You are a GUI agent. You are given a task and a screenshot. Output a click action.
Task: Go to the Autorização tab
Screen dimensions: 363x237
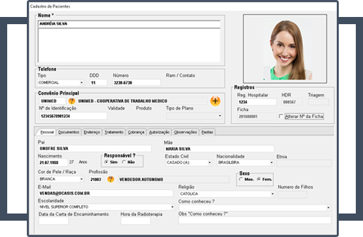159,132
